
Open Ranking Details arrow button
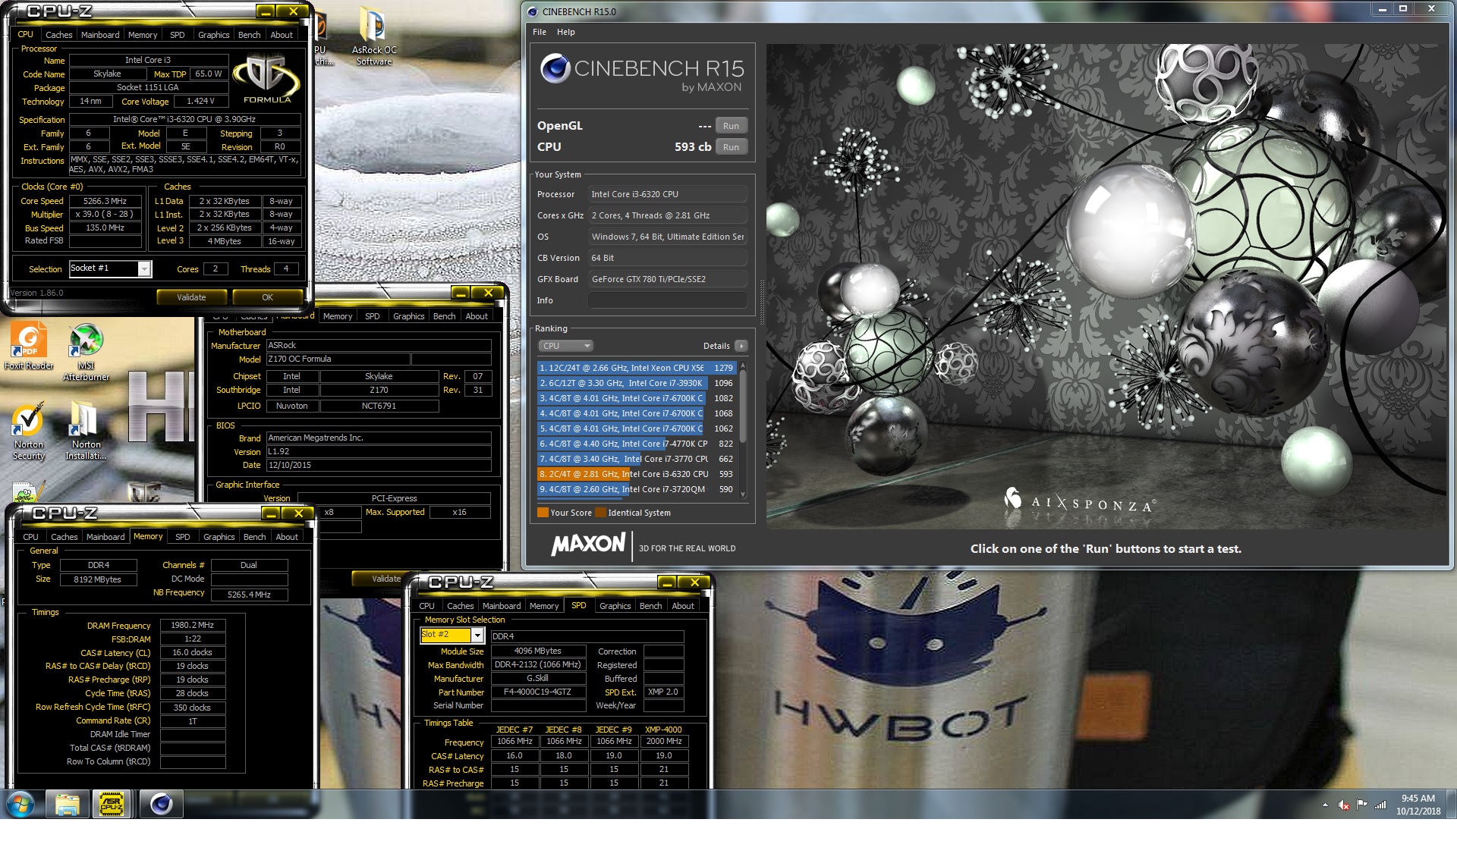[741, 346]
